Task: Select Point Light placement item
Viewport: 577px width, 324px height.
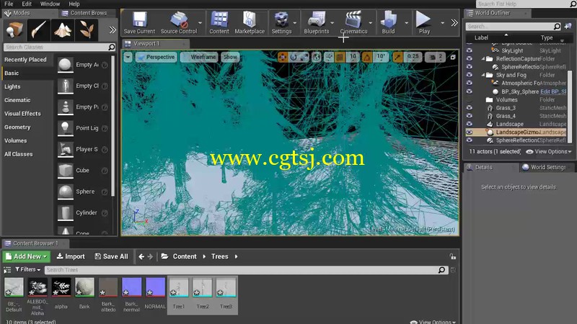Action: tap(83, 128)
